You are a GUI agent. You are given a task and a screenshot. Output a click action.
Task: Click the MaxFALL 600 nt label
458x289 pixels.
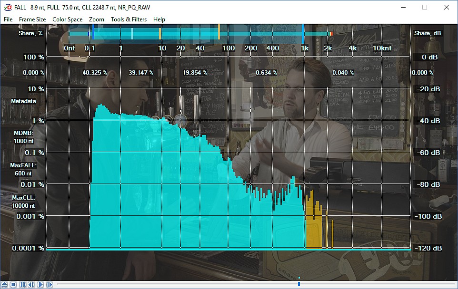(x=23, y=169)
